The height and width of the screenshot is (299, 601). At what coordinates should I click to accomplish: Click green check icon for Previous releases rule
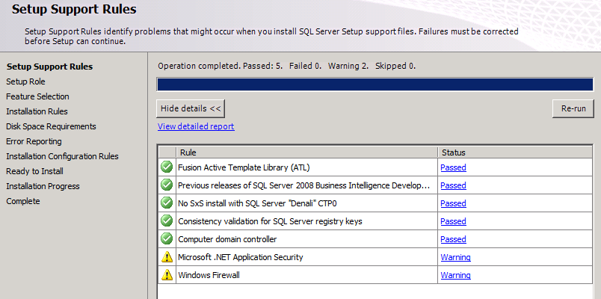click(x=167, y=185)
